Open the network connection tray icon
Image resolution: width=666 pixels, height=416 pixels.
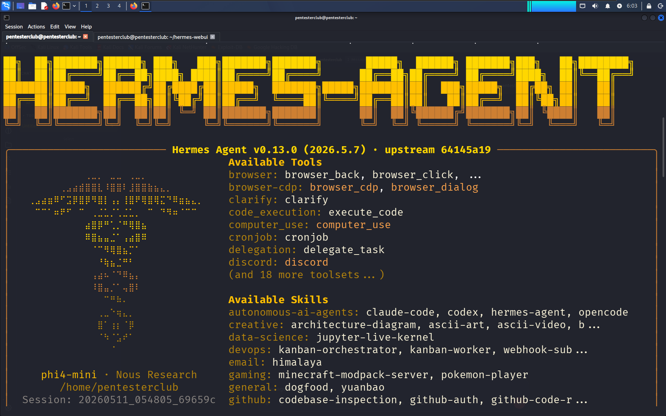583,6
